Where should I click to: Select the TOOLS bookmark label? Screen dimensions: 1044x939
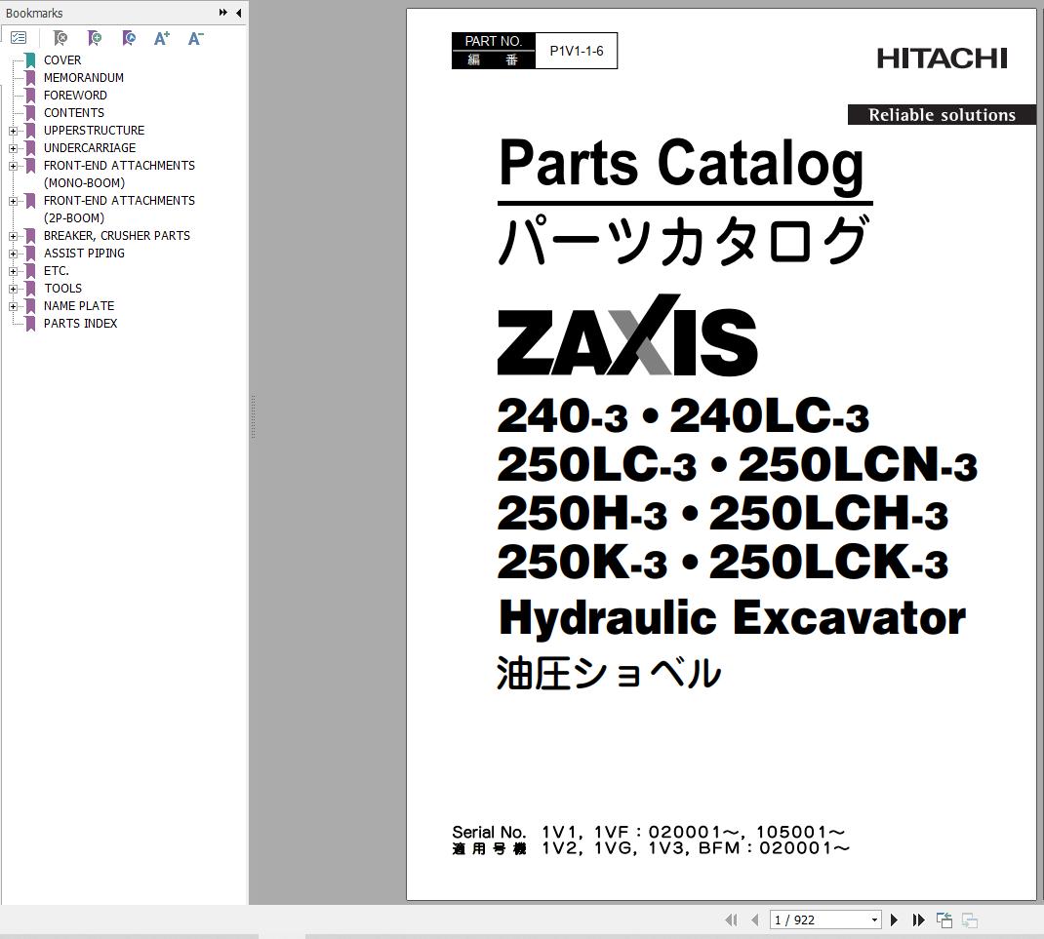(x=63, y=289)
